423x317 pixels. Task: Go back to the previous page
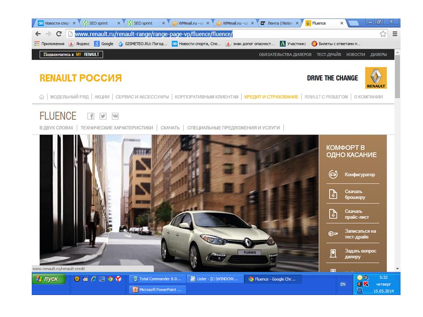[x=38, y=34]
